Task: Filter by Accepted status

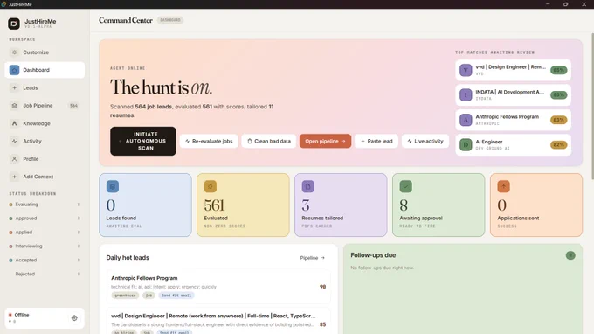Action: coord(45,260)
